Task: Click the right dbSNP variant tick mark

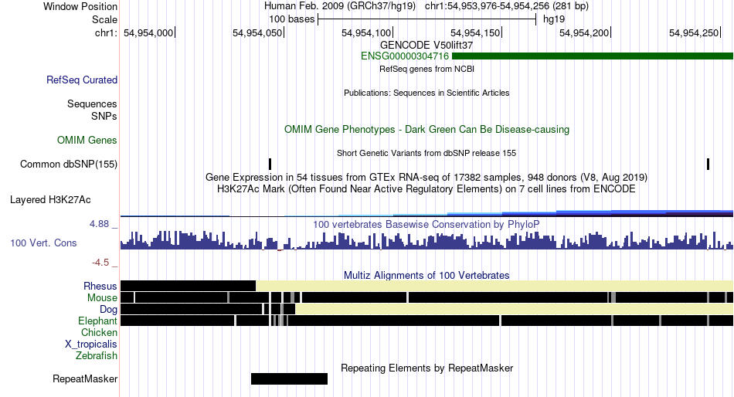Action: (709, 164)
